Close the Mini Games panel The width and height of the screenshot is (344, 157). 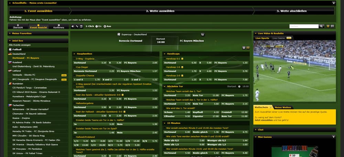pyautogui.click(x=333, y=137)
